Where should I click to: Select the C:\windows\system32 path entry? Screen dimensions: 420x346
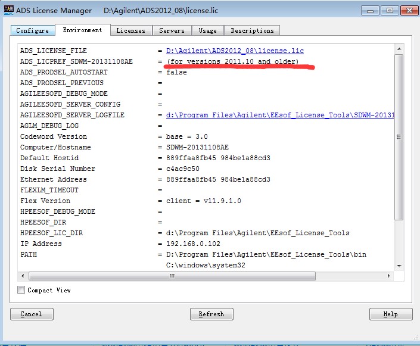tap(206, 265)
